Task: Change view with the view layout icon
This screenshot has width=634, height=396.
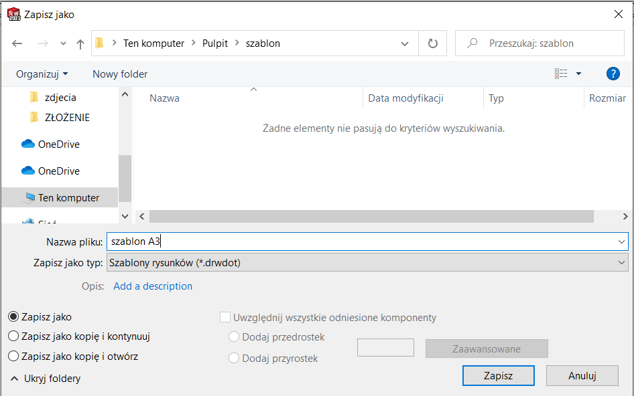Action: coord(561,74)
